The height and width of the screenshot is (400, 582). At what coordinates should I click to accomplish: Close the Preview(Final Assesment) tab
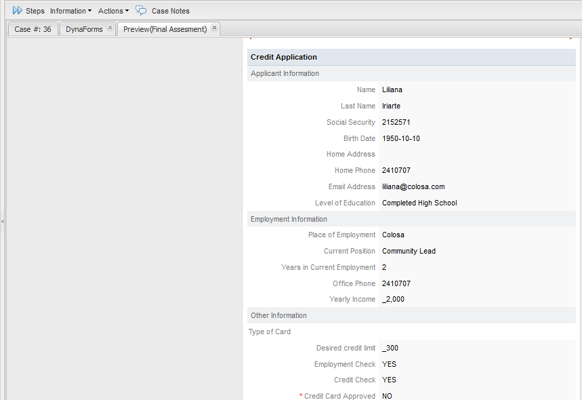pyautogui.click(x=214, y=28)
